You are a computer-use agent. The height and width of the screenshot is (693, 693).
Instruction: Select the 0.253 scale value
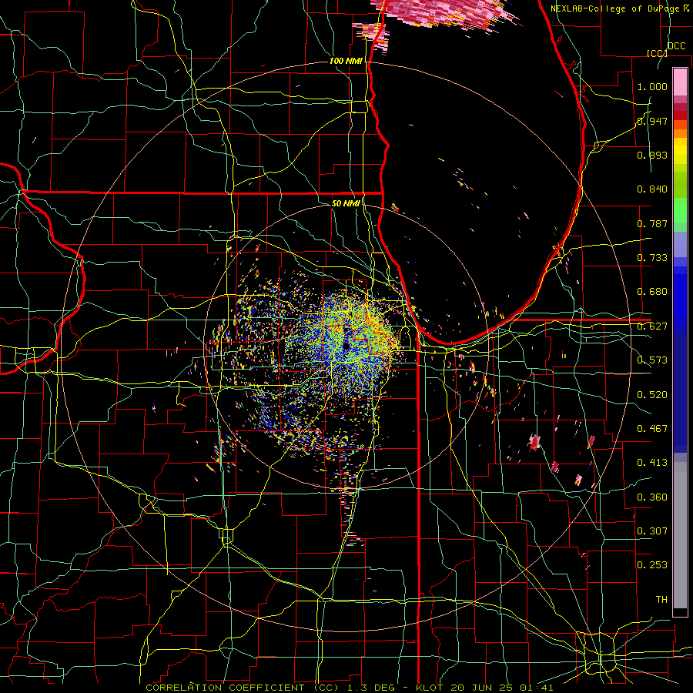(x=652, y=565)
